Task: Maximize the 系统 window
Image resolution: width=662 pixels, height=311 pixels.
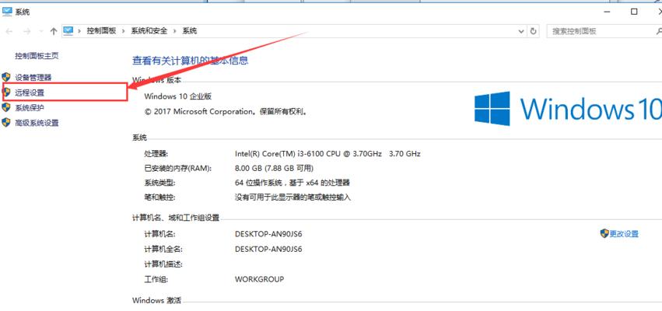Action: coord(634,12)
